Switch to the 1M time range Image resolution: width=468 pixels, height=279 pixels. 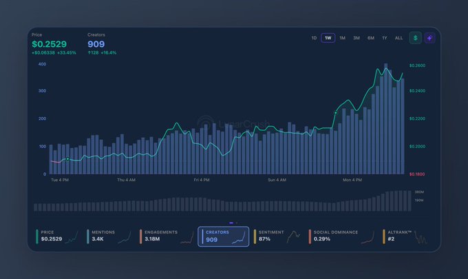342,38
